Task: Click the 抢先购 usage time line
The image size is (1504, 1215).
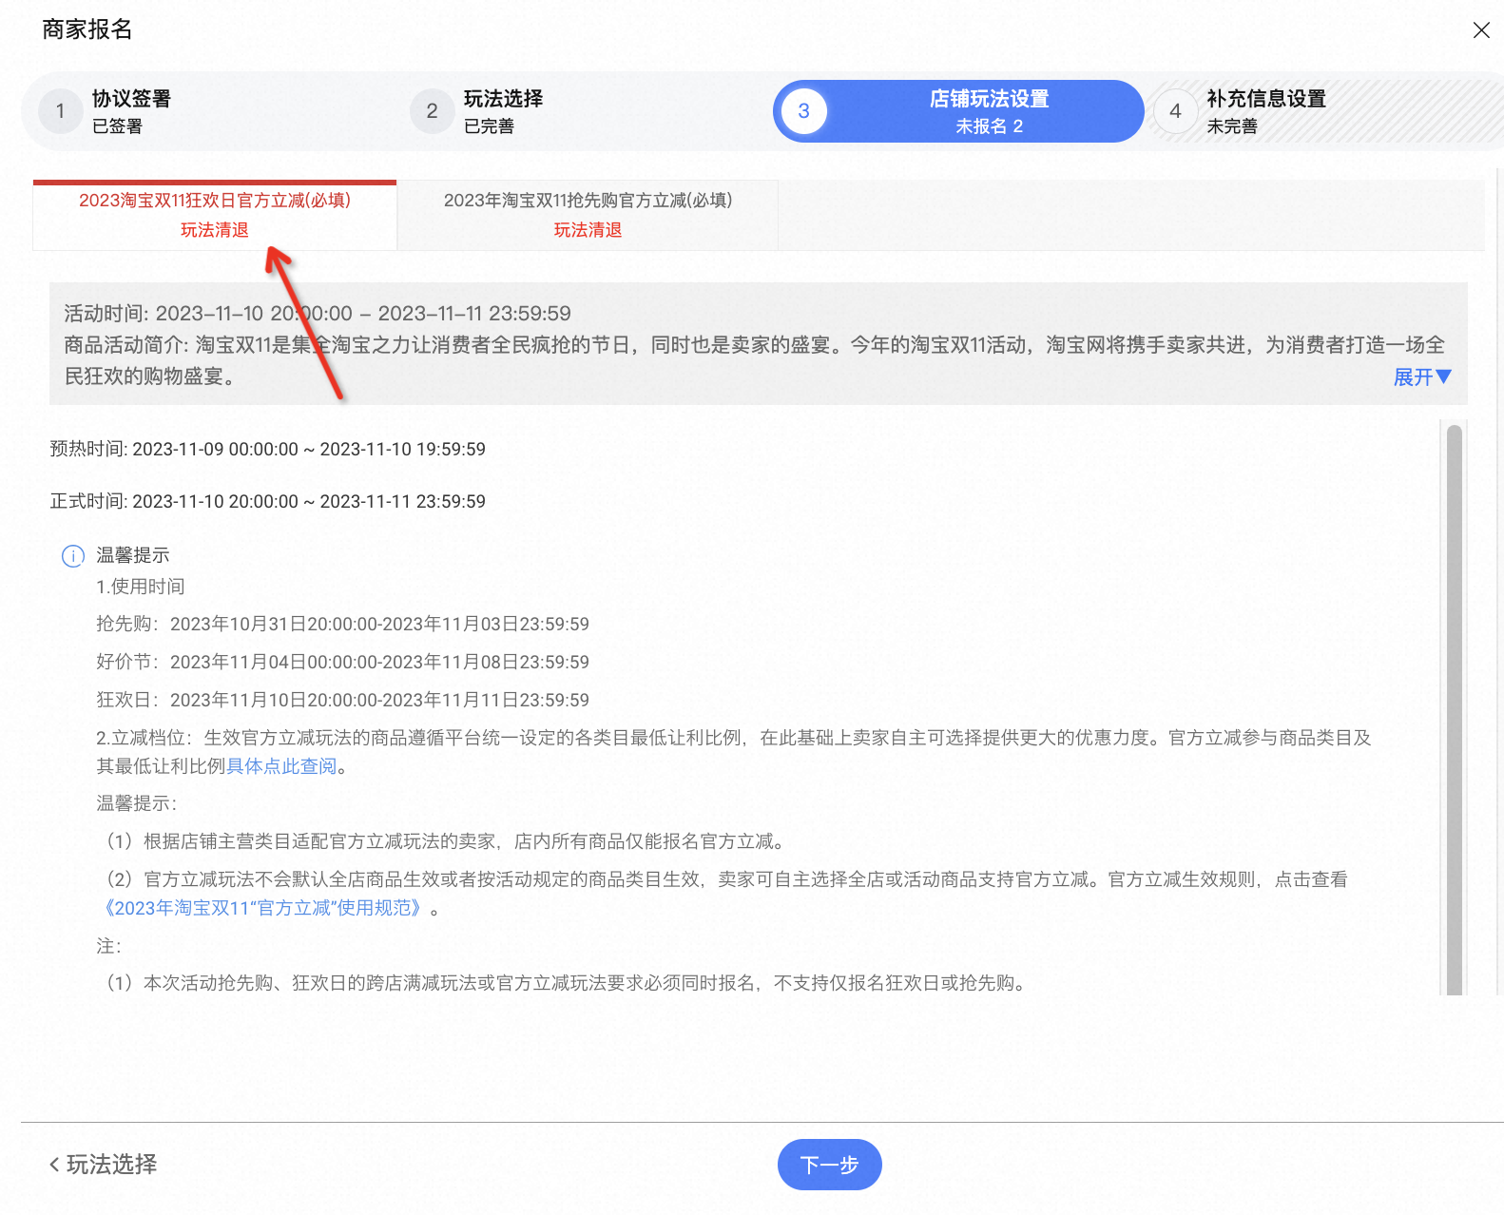Action: pyautogui.click(x=343, y=625)
